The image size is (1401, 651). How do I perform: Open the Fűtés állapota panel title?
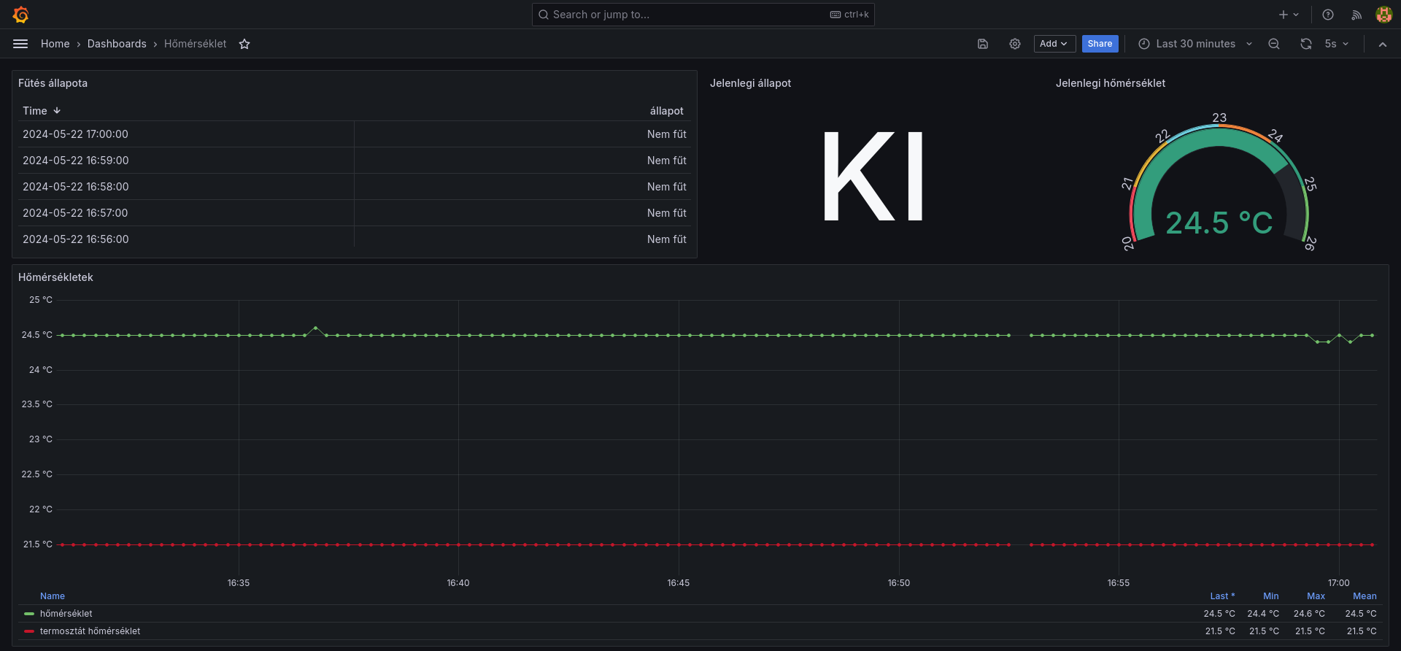tap(53, 83)
